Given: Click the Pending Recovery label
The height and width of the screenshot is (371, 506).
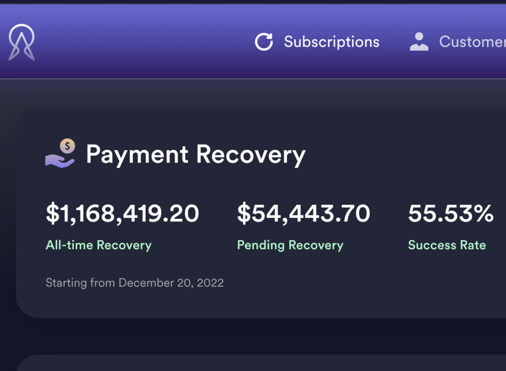Looking at the screenshot, I should (x=290, y=245).
